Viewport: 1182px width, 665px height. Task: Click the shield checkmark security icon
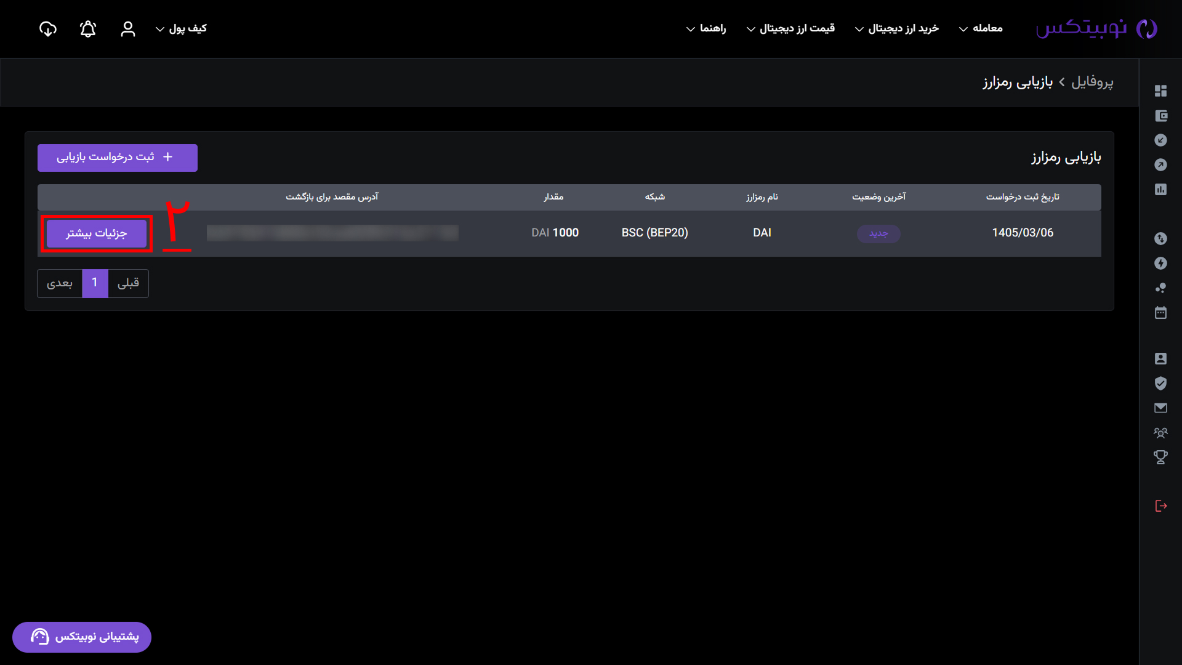click(x=1160, y=383)
